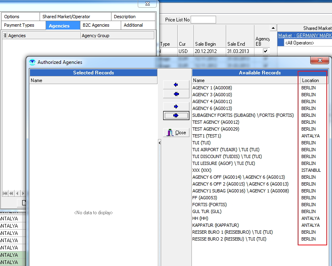
Task: Open the Payment Types tab
Action: click(19, 25)
